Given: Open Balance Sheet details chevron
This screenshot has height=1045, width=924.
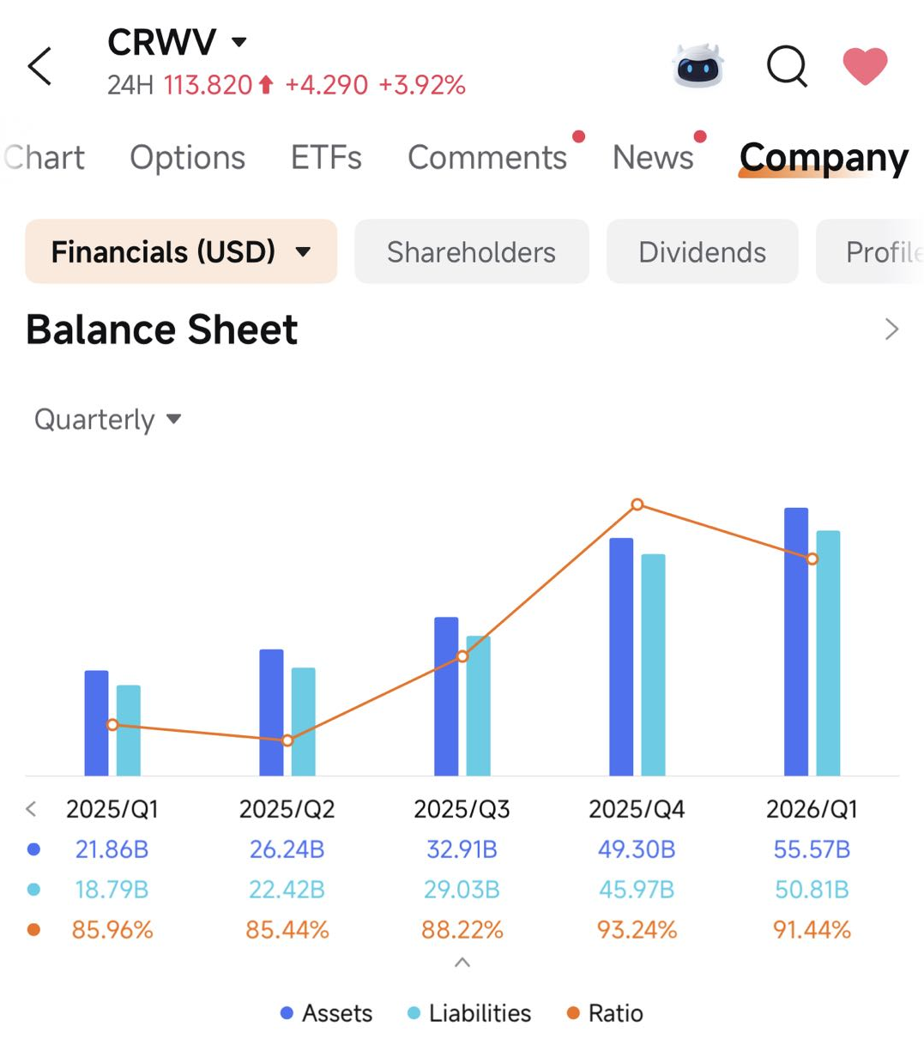Looking at the screenshot, I should click(x=892, y=329).
